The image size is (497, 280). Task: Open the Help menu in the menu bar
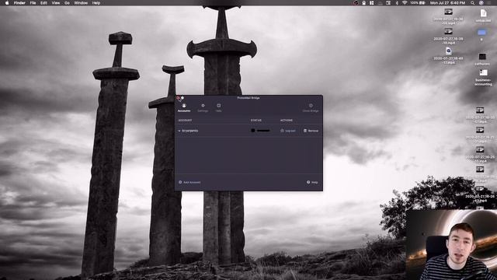point(96,3)
